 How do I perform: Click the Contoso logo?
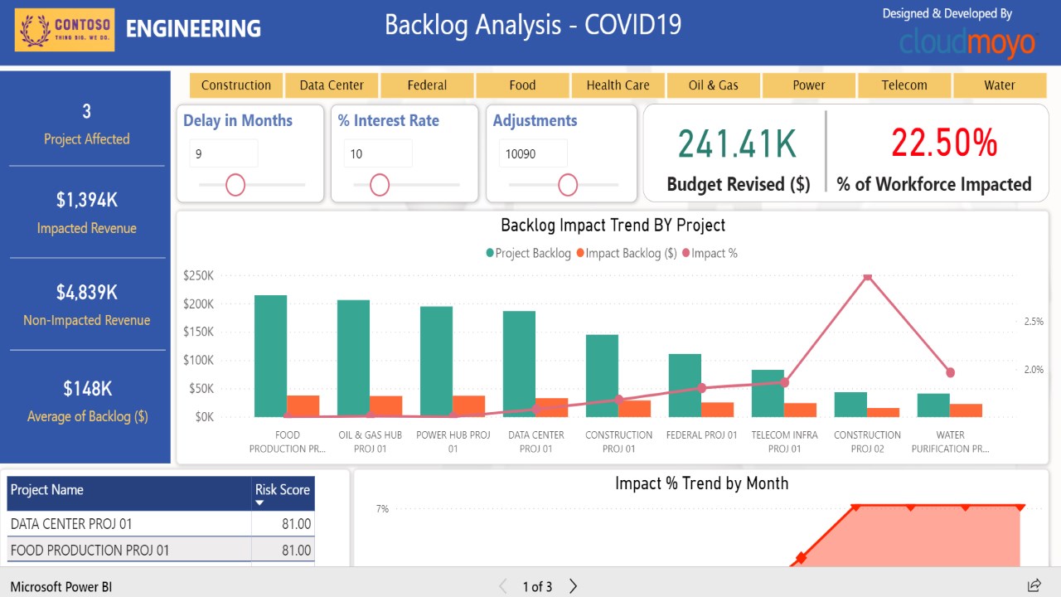pyautogui.click(x=65, y=30)
